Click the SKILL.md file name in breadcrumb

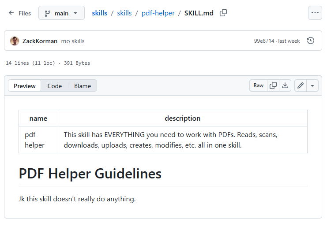tap(199, 13)
